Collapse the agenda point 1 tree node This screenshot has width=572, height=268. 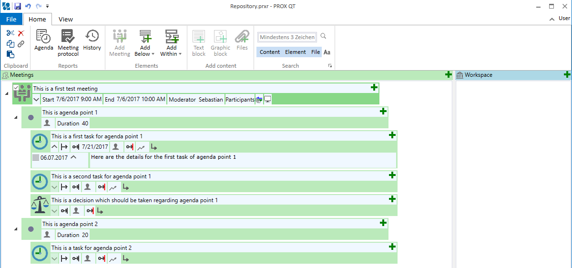(x=16, y=117)
